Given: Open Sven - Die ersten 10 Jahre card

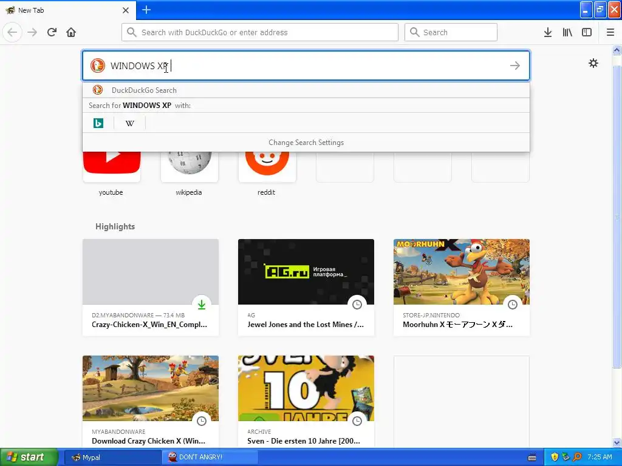Looking at the screenshot, I should point(306,401).
